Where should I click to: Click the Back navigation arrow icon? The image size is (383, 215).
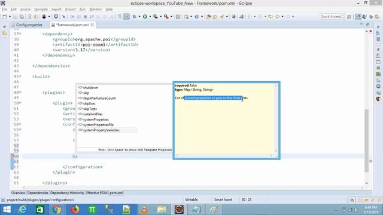277,17
